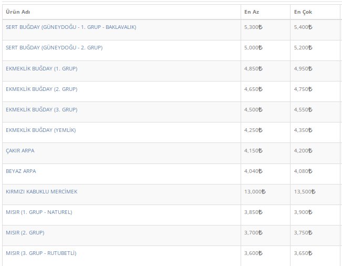Select the BEYAZ ARPA product link

pos(20,171)
